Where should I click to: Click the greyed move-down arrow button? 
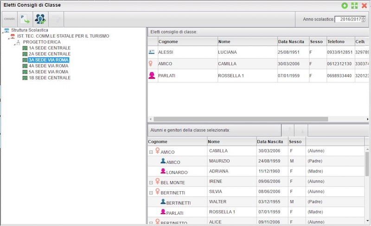coord(301,130)
